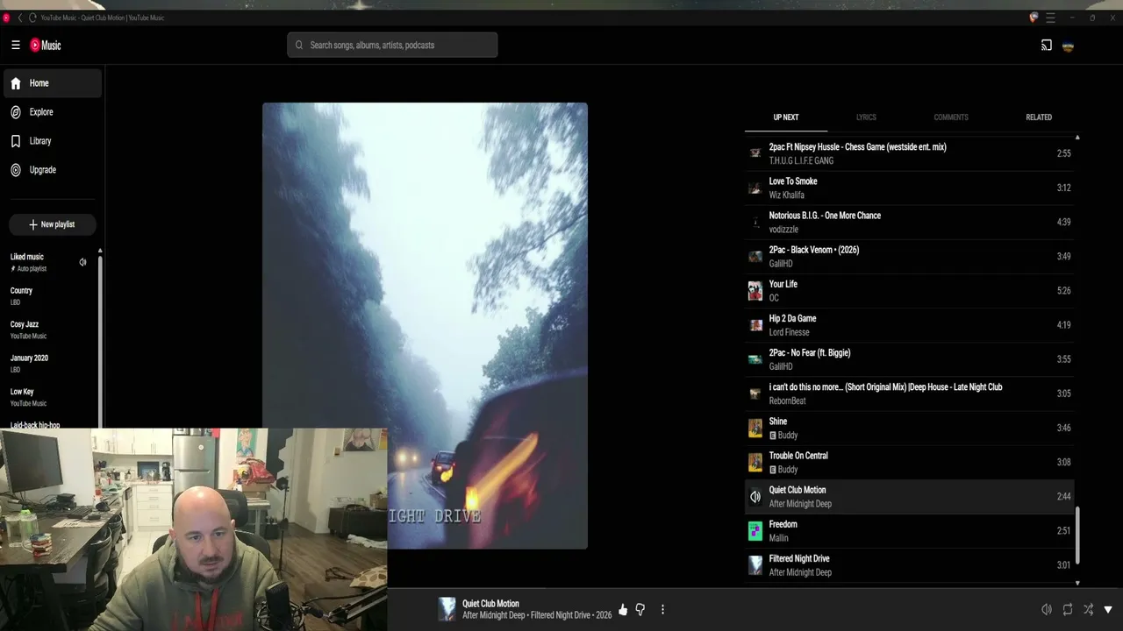The height and width of the screenshot is (631, 1123).
Task: Click the large album art video
Action: (x=425, y=326)
